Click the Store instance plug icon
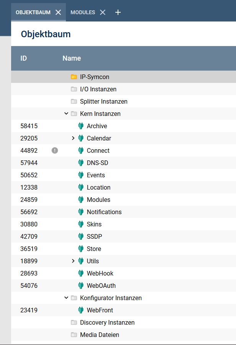 point(81,249)
